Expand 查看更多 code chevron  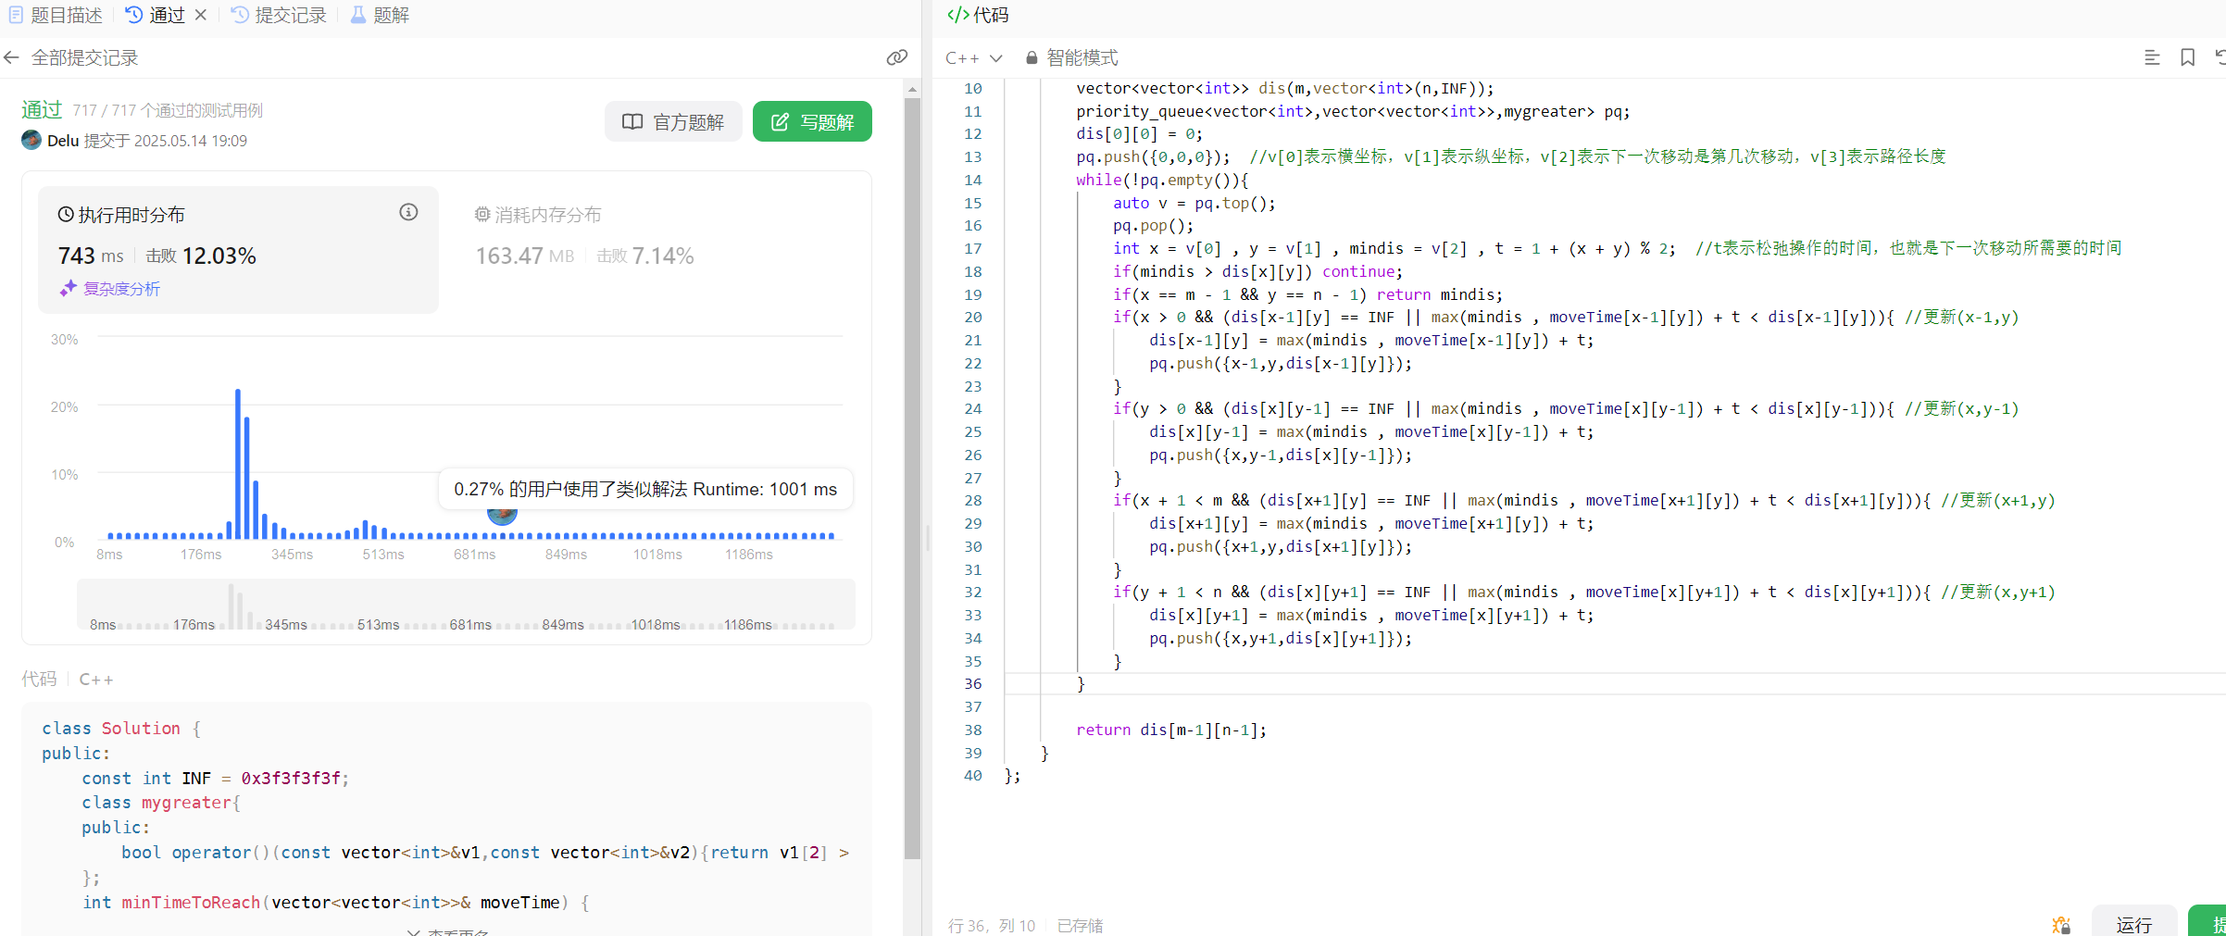pyautogui.click(x=413, y=931)
